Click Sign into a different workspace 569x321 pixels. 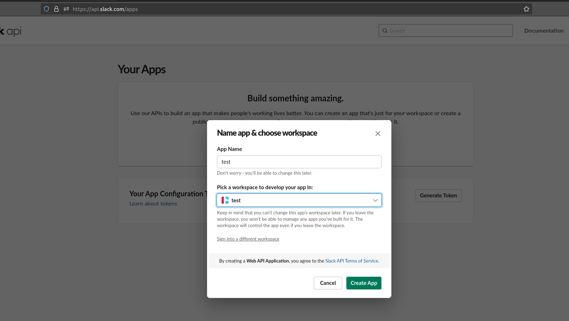(248, 239)
